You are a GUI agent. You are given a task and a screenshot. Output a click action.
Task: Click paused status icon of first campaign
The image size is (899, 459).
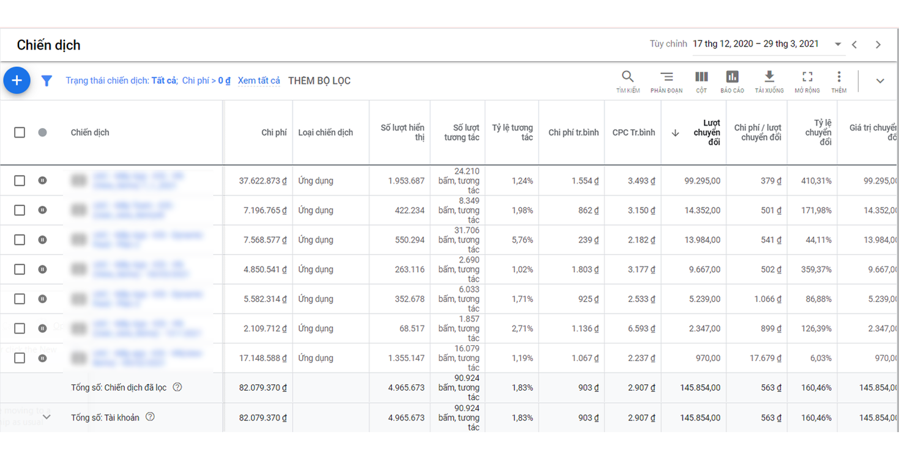pyautogui.click(x=42, y=181)
